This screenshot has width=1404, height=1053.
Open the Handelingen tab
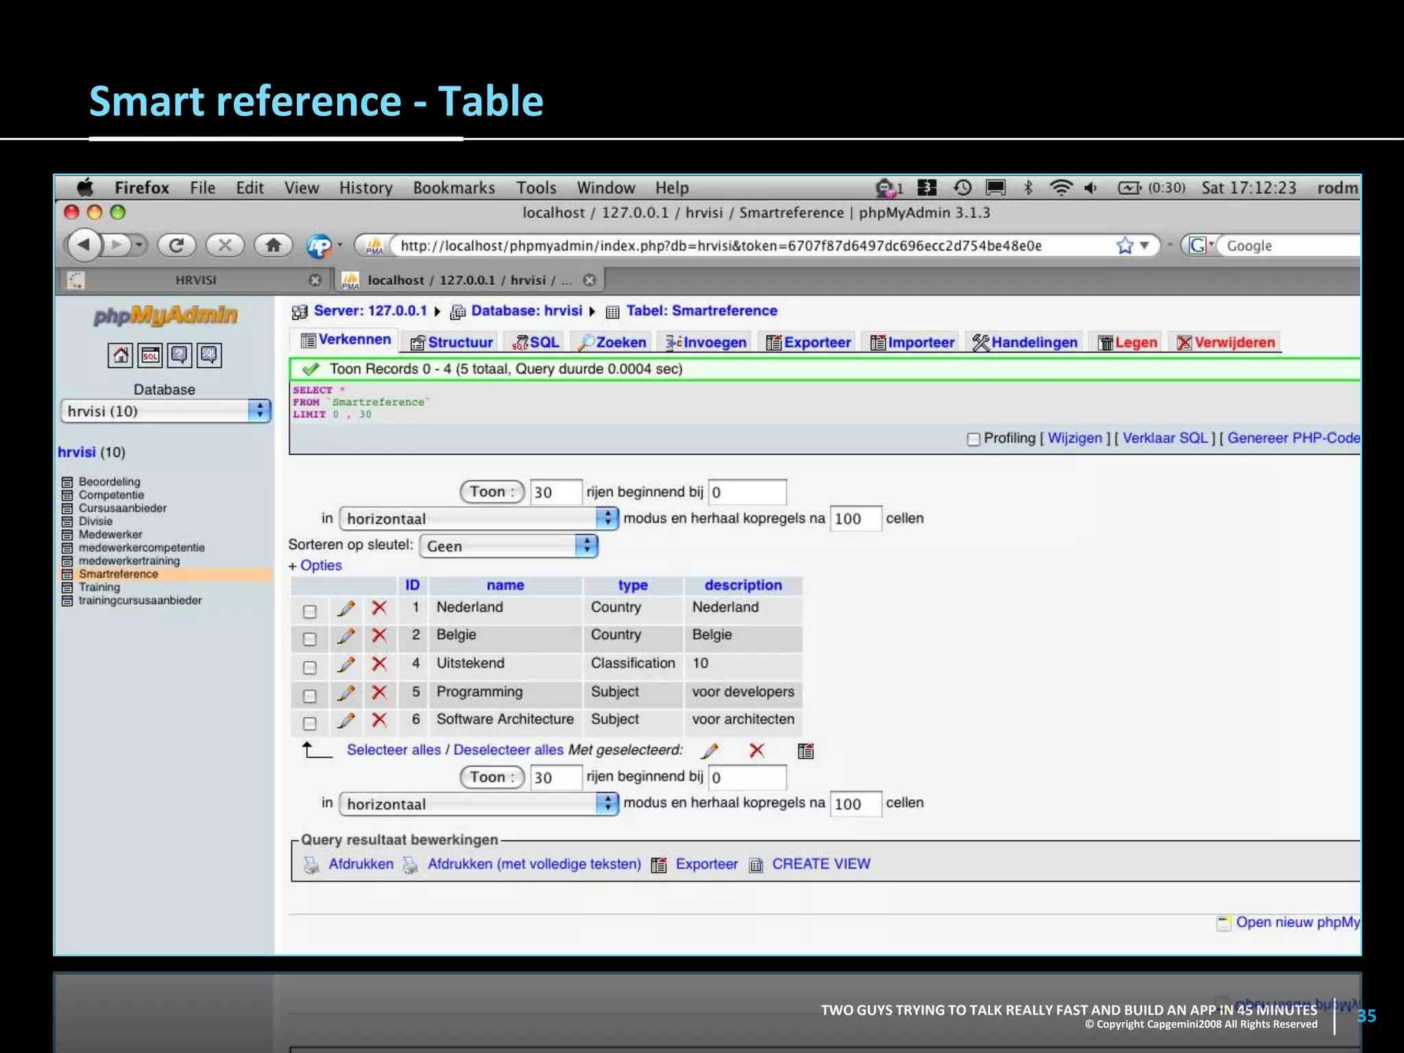point(1025,342)
